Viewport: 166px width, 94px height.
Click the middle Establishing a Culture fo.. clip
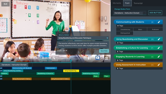pyautogui.click(x=45, y=73)
